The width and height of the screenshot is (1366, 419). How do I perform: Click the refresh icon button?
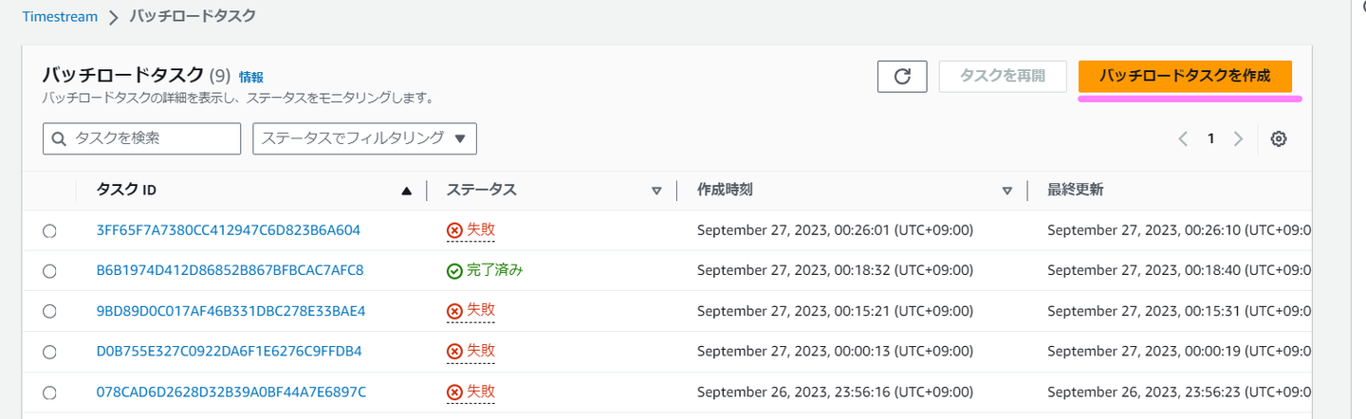[x=902, y=76]
